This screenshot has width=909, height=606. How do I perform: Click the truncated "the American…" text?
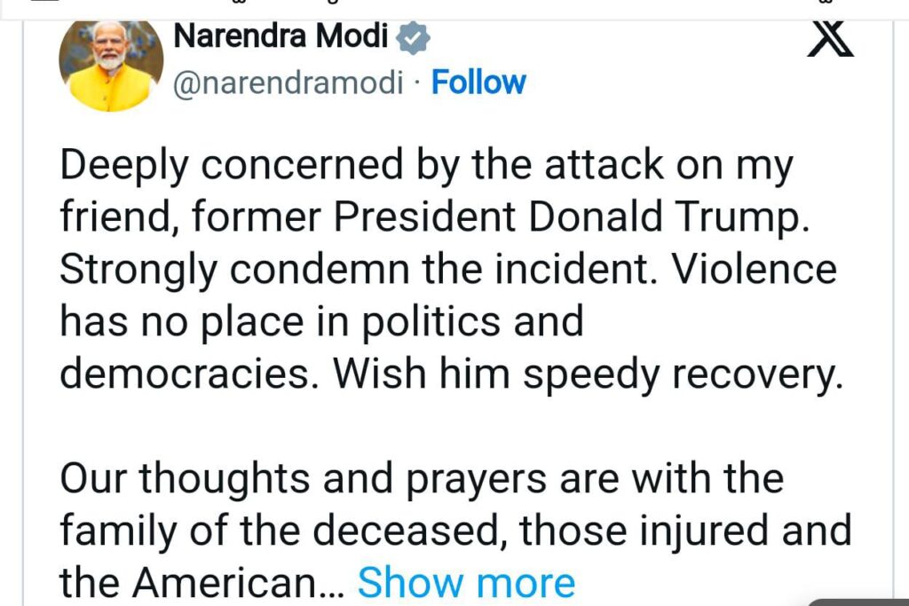point(201,583)
